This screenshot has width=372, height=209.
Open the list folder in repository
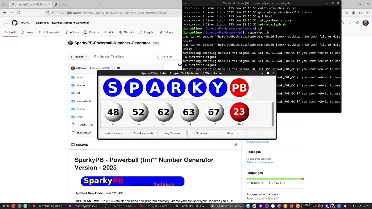(x=78, y=93)
